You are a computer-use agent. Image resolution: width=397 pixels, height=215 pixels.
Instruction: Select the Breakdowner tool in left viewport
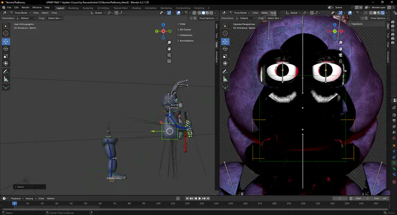tap(6, 87)
